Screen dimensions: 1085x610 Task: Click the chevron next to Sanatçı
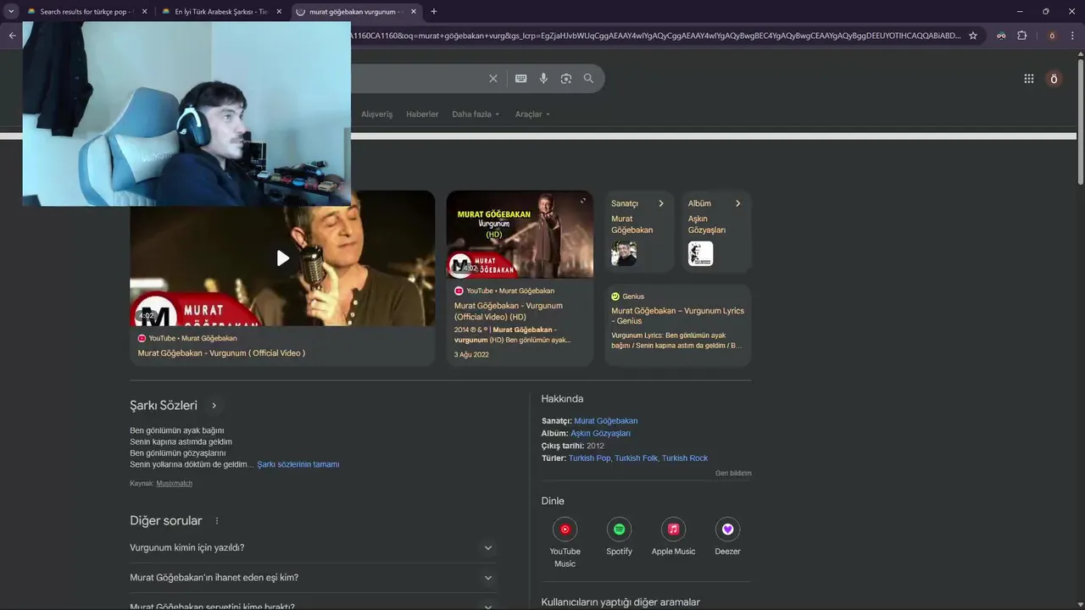click(x=661, y=203)
